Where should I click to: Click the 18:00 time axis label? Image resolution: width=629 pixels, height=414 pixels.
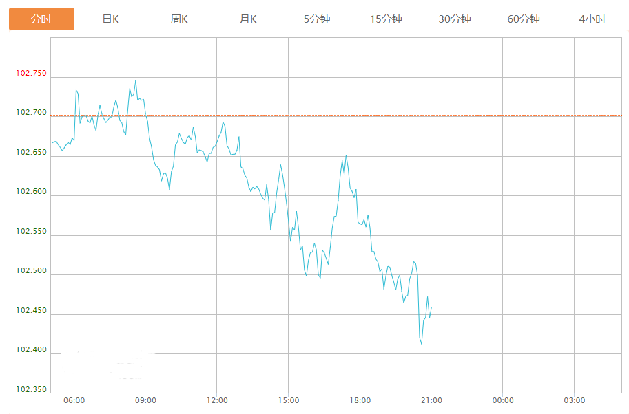click(x=360, y=400)
